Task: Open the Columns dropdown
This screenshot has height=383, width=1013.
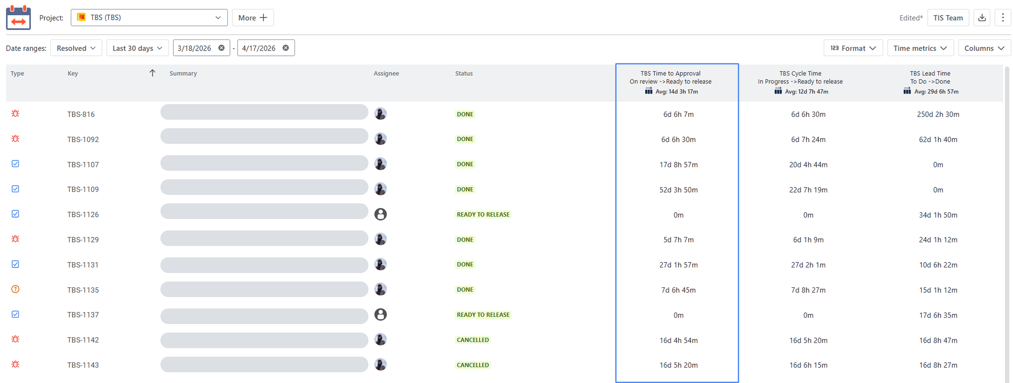Action: pyautogui.click(x=984, y=48)
